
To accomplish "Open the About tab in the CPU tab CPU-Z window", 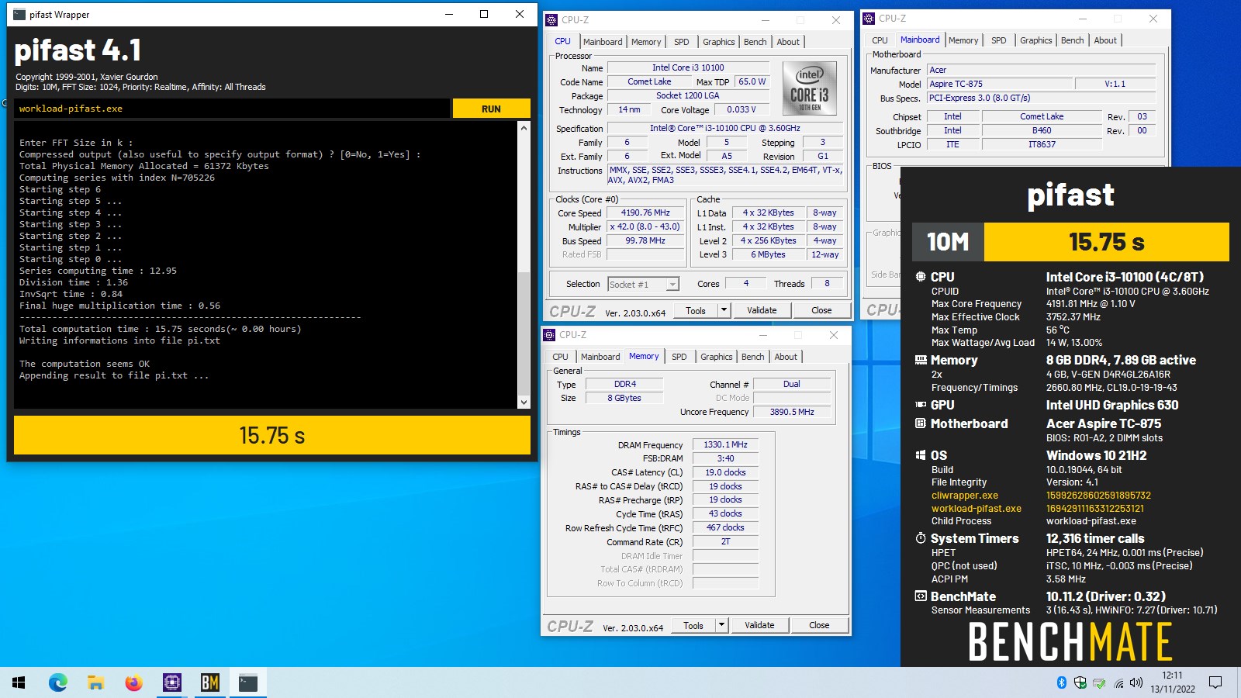I will [788, 42].
